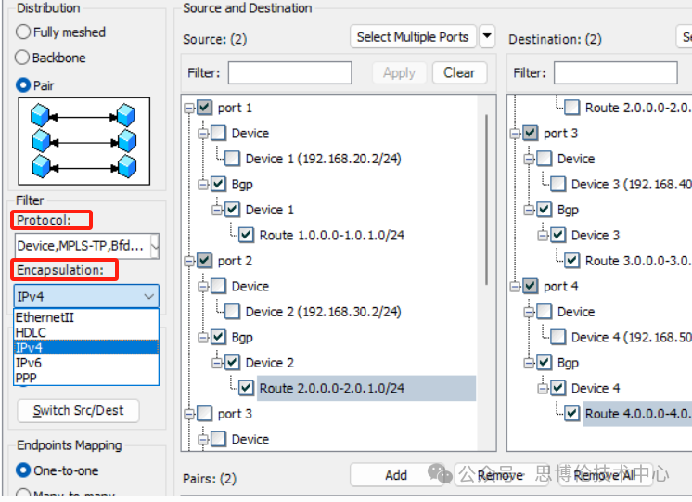The image size is (692, 502).
Task: Open the Protocol filter dropdown
Action: pyautogui.click(x=154, y=246)
